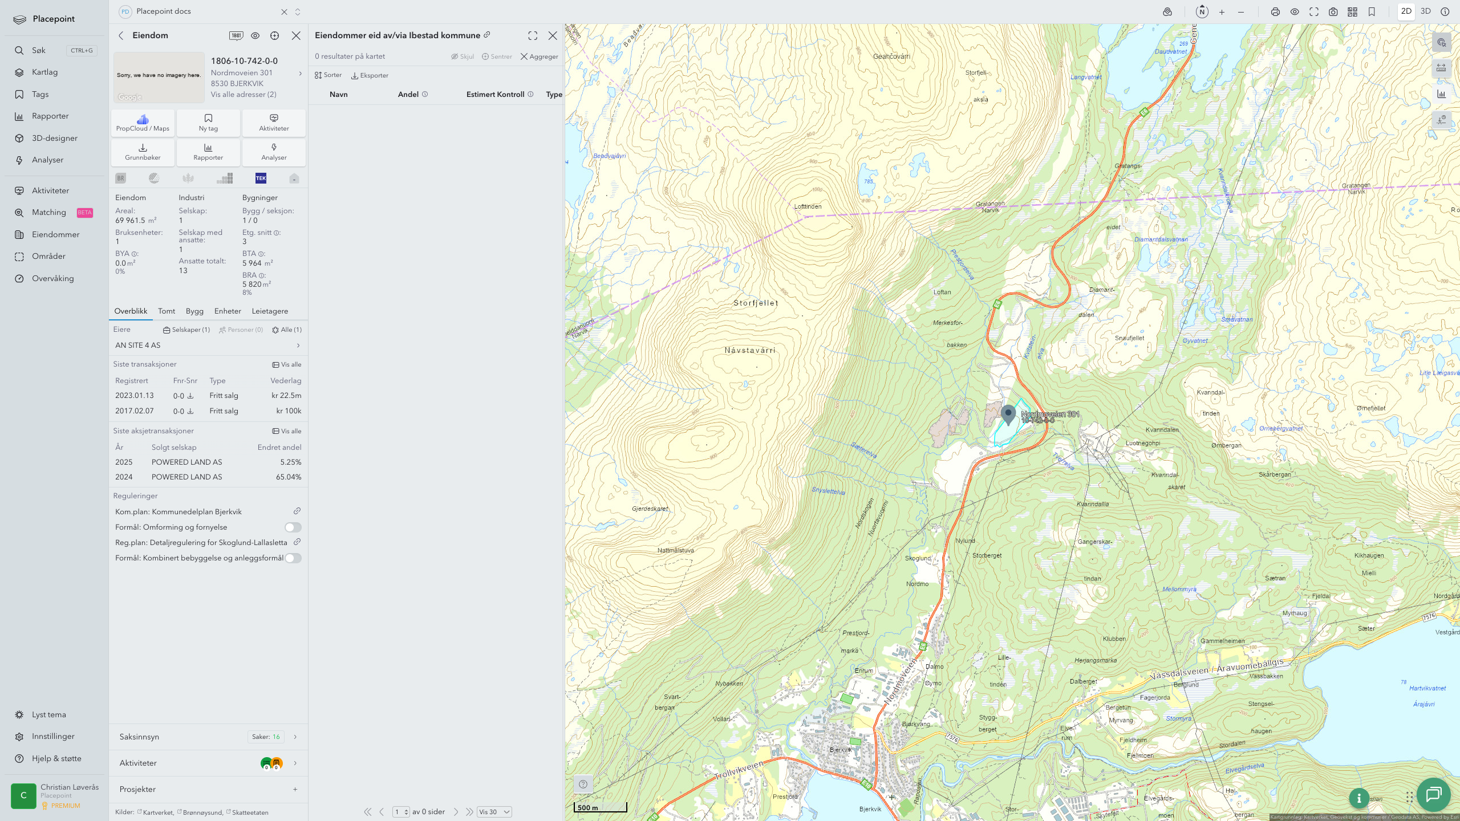Center map on property with crosshair icon
The height and width of the screenshot is (821, 1460).
[x=274, y=35]
